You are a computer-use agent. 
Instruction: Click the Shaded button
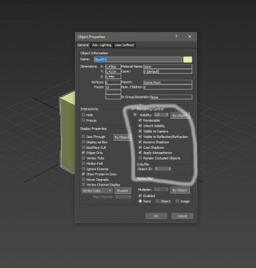123,191
